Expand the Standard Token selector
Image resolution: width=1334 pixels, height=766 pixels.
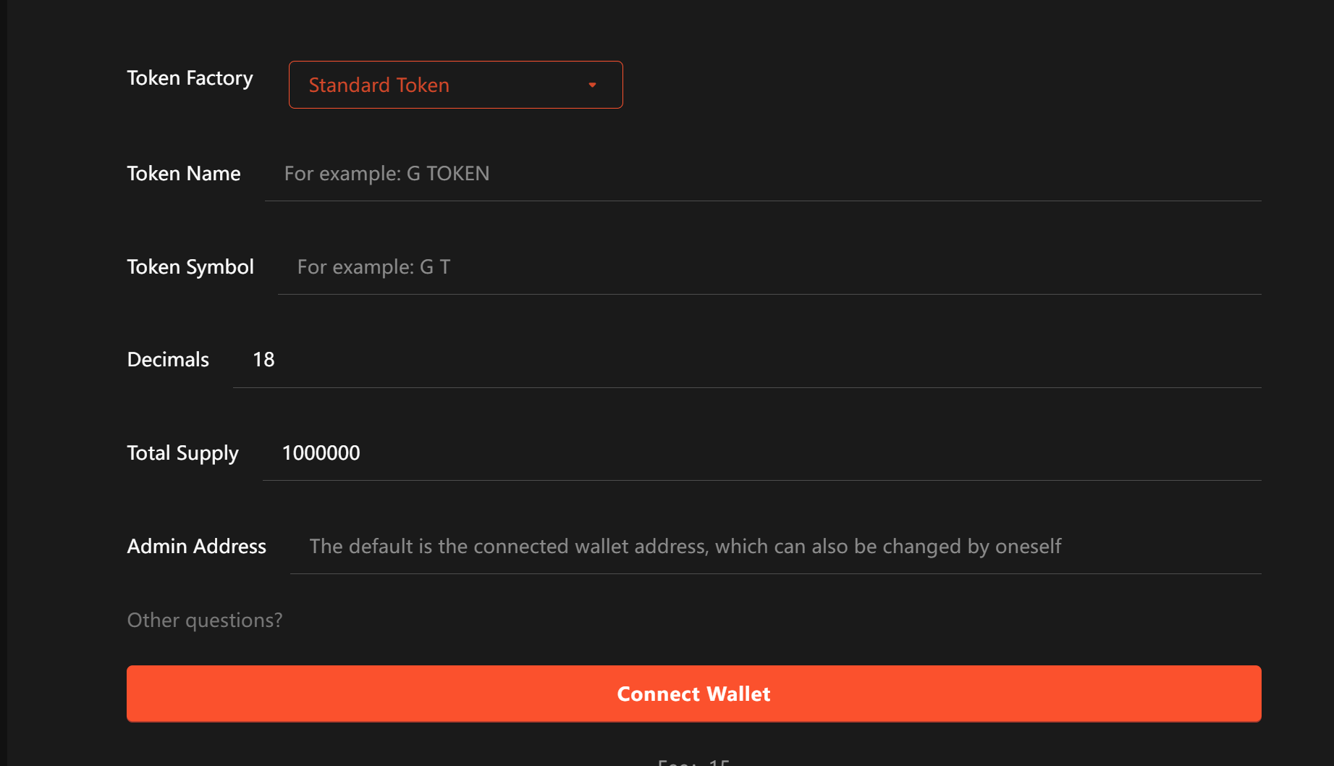(455, 85)
